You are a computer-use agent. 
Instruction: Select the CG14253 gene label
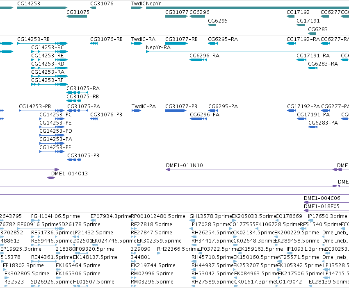(29, 4)
